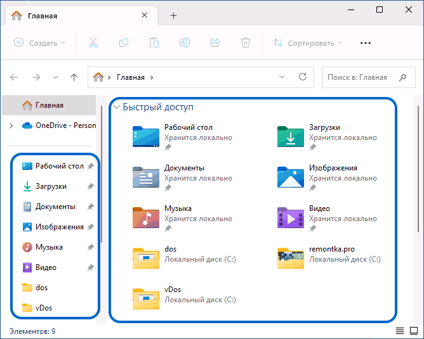Click the Delete trash icon
The height and width of the screenshot is (339, 424).
(x=246, y=42)
